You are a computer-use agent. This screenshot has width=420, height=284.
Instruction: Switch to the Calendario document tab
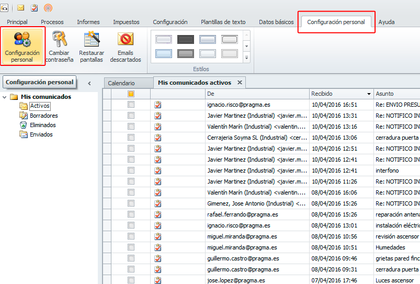point(129,83)
